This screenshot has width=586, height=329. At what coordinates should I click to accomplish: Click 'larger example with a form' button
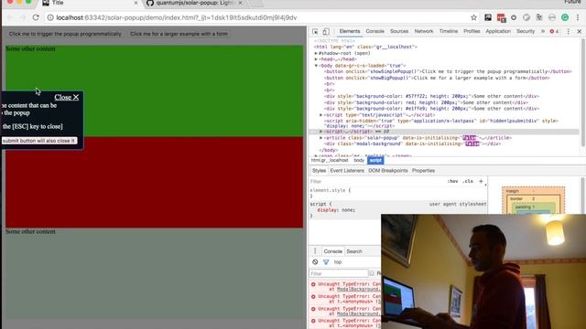pos(179,34)
